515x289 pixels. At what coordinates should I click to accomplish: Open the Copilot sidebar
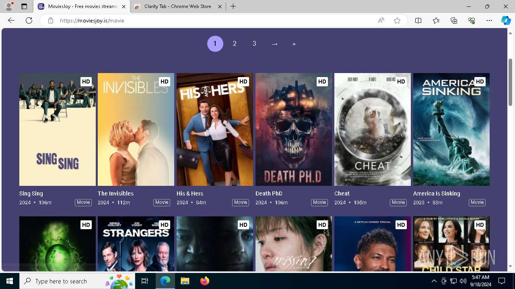[506, 20]
